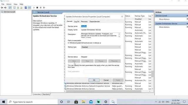Image resolution: width=188 pixels, height=105 pixels.
Task: Select Services (Local) in console tree
Action: pyautogui.click(x=9, y=12)
